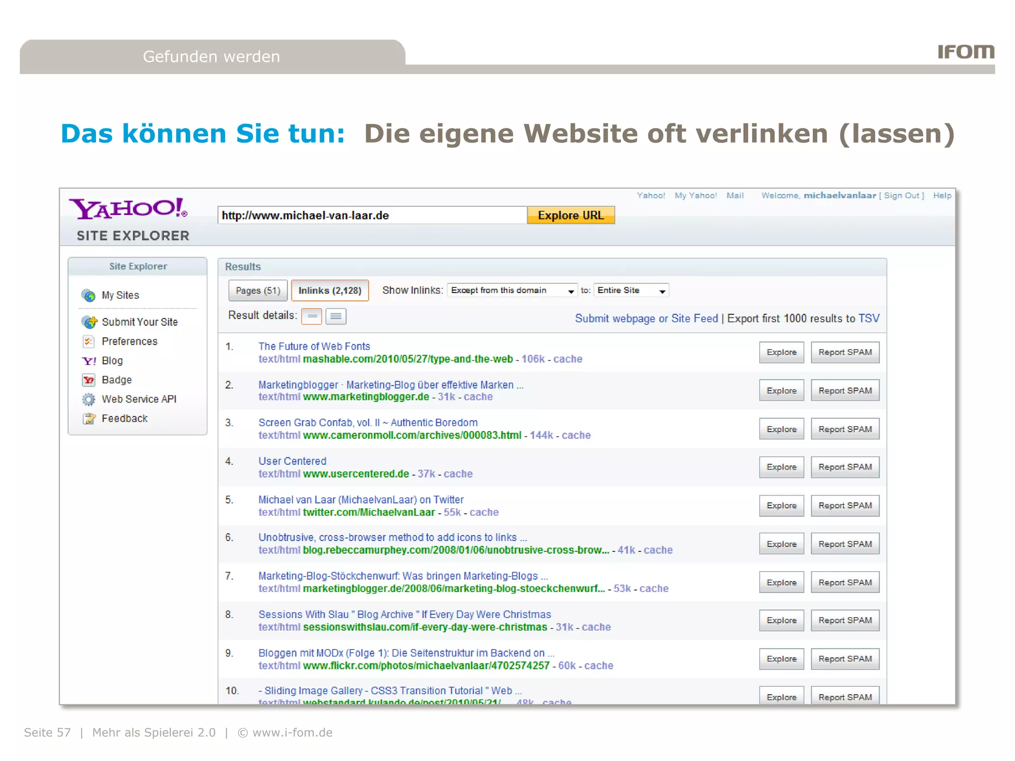Report SPAM for Bloggen mit MODx
Viewport: 1015px width, 761px height.
(845, 659)
